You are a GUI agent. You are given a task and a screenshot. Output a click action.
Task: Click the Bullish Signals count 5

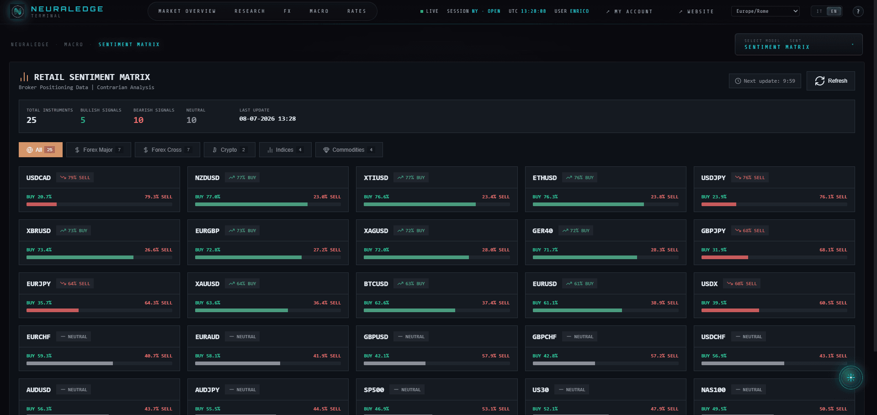83,120
